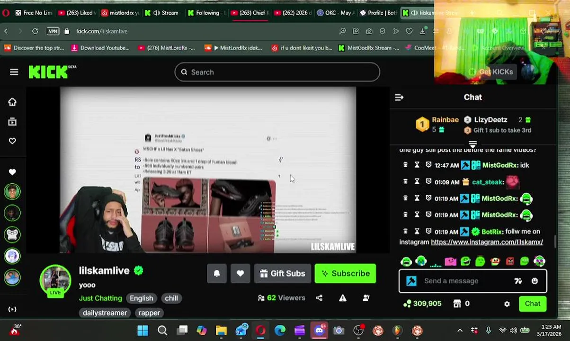Expand sidebar with bottom-left expand icon
The height and width of the screenshot is (341, 570).
[12, 309]
